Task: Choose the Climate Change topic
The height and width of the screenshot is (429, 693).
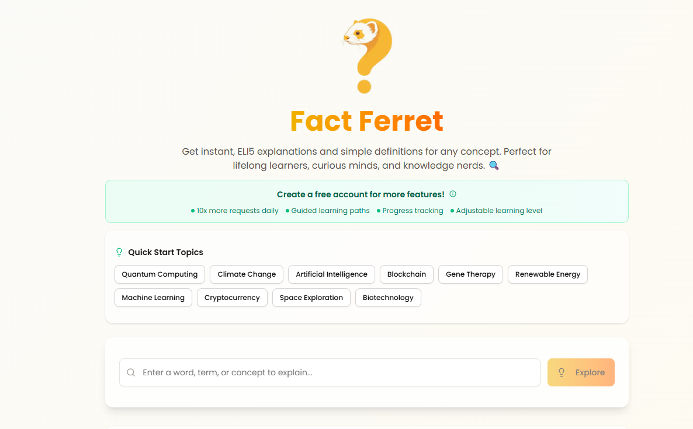Action: click(x=247, y=274)
